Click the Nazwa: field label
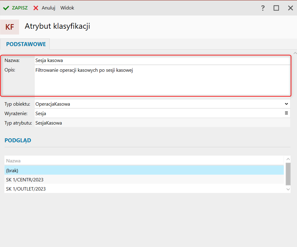The height and width of the screenshot is (247, 297). point(12,60)
